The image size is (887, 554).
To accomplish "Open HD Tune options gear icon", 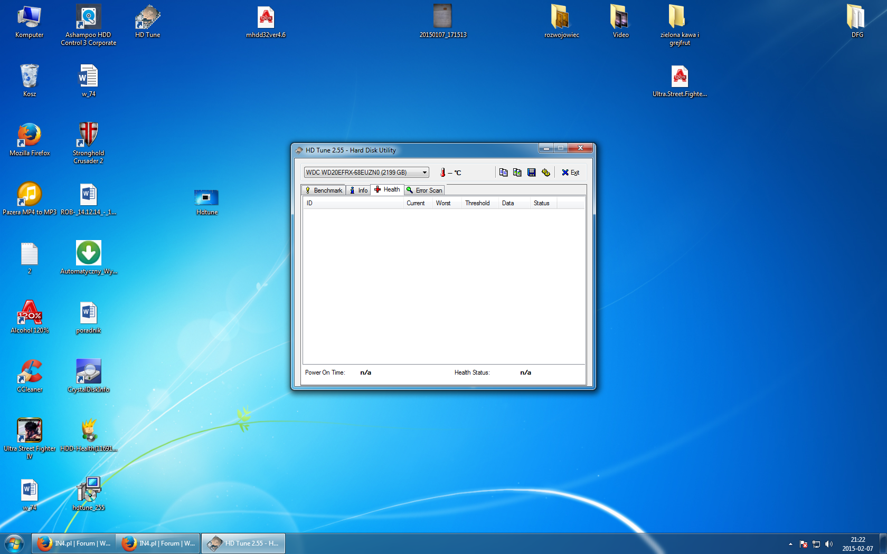I will 546,173.
